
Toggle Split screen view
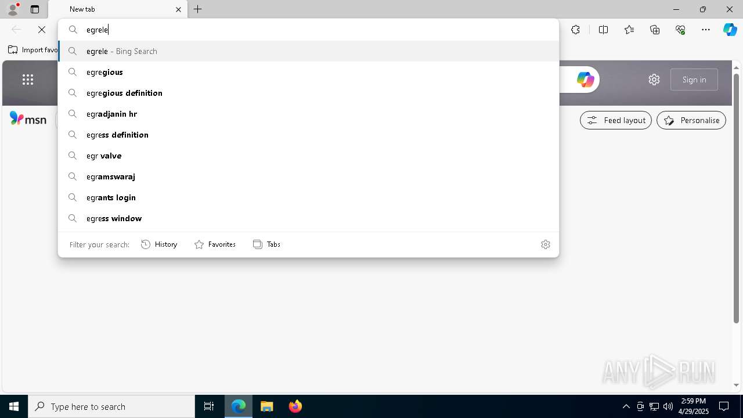[x=603, y=30]
